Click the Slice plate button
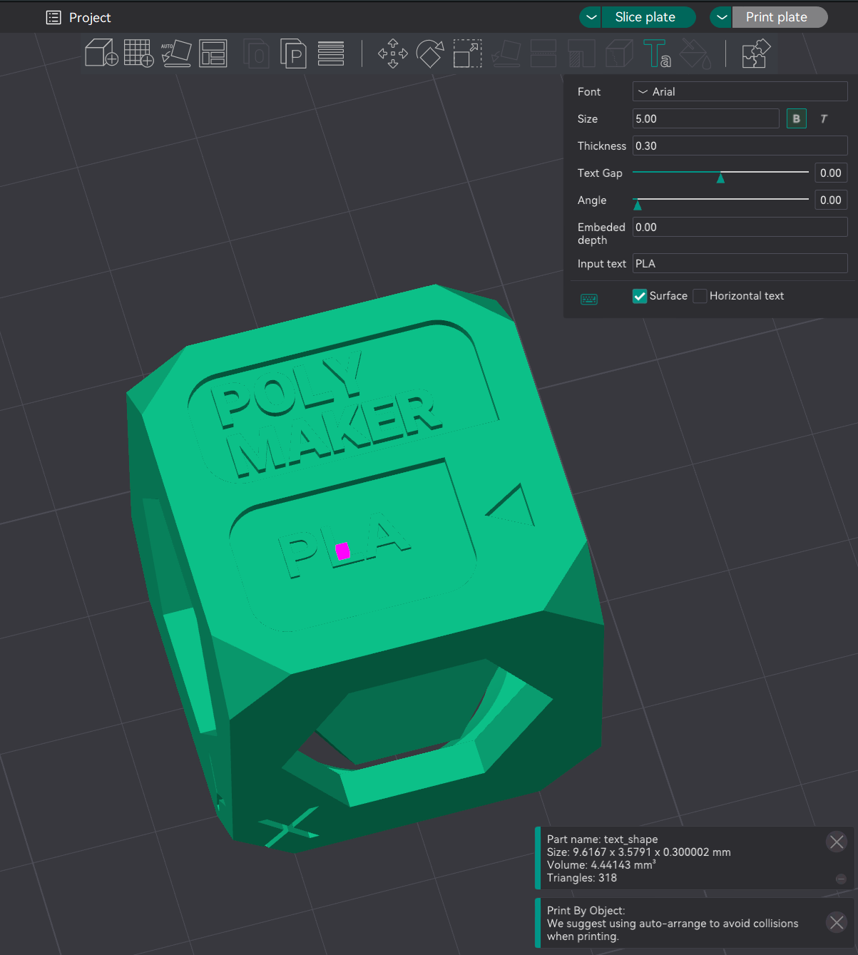Image resolution: width=858 pixels, height=955 pixels. click(648, 16)
